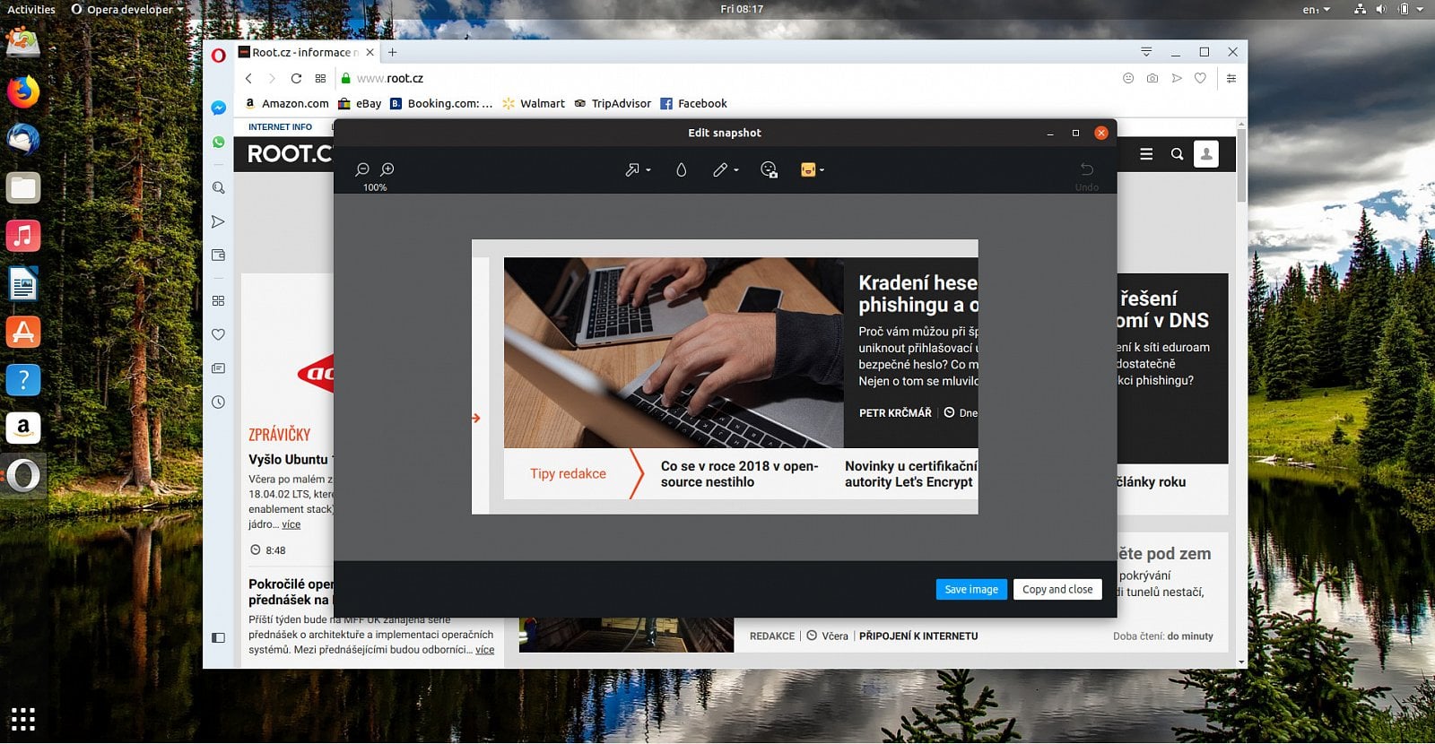
Task: Open the 'více' link under Vyšlo Ubuntu
Action: 291,524
